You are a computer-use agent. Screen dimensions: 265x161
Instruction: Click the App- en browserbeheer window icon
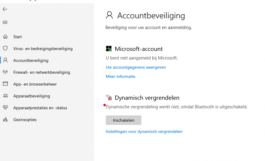(x=5, y=84)
